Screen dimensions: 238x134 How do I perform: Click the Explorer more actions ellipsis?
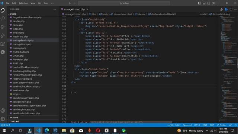pyautogui.click(x=55, y=9)
